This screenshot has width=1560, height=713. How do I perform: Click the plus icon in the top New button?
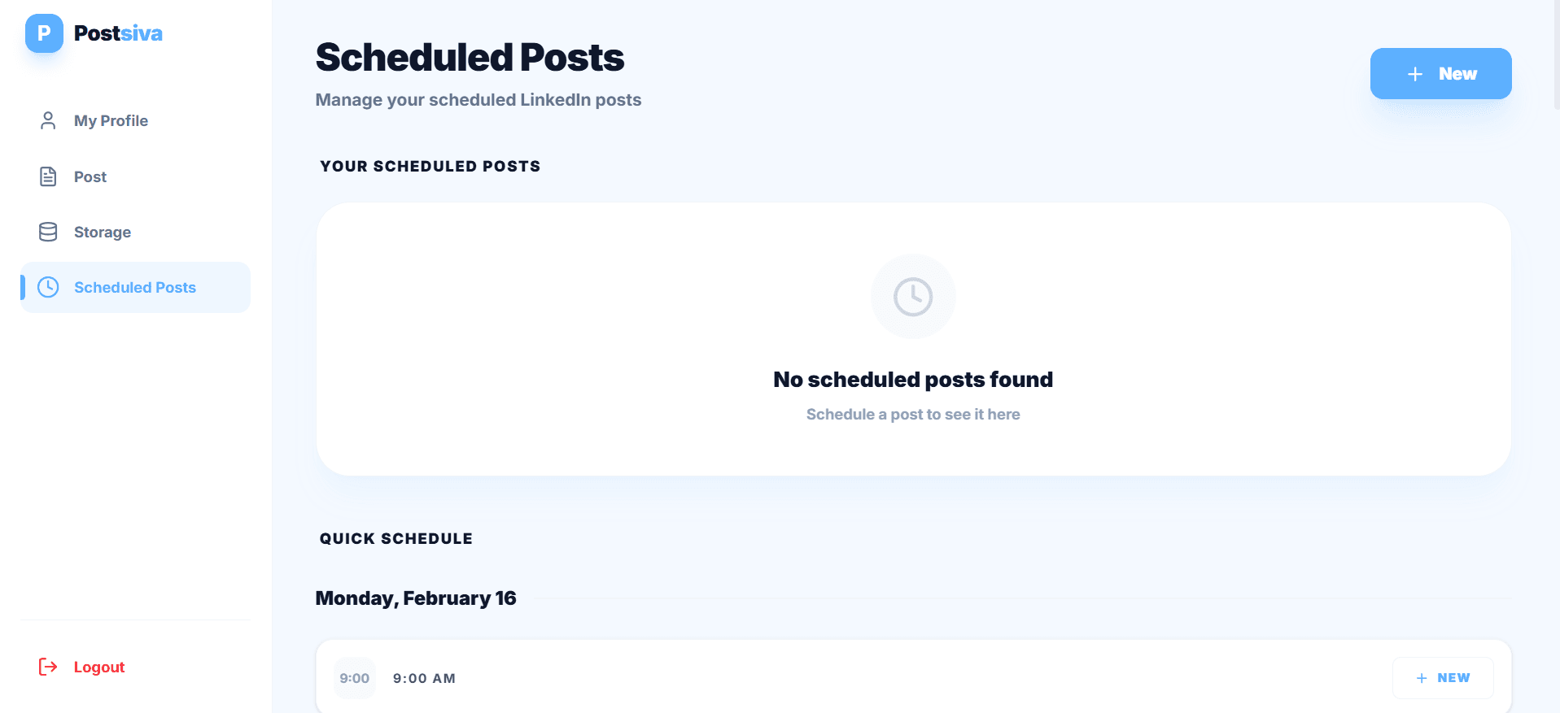(x=1415, y=74)
